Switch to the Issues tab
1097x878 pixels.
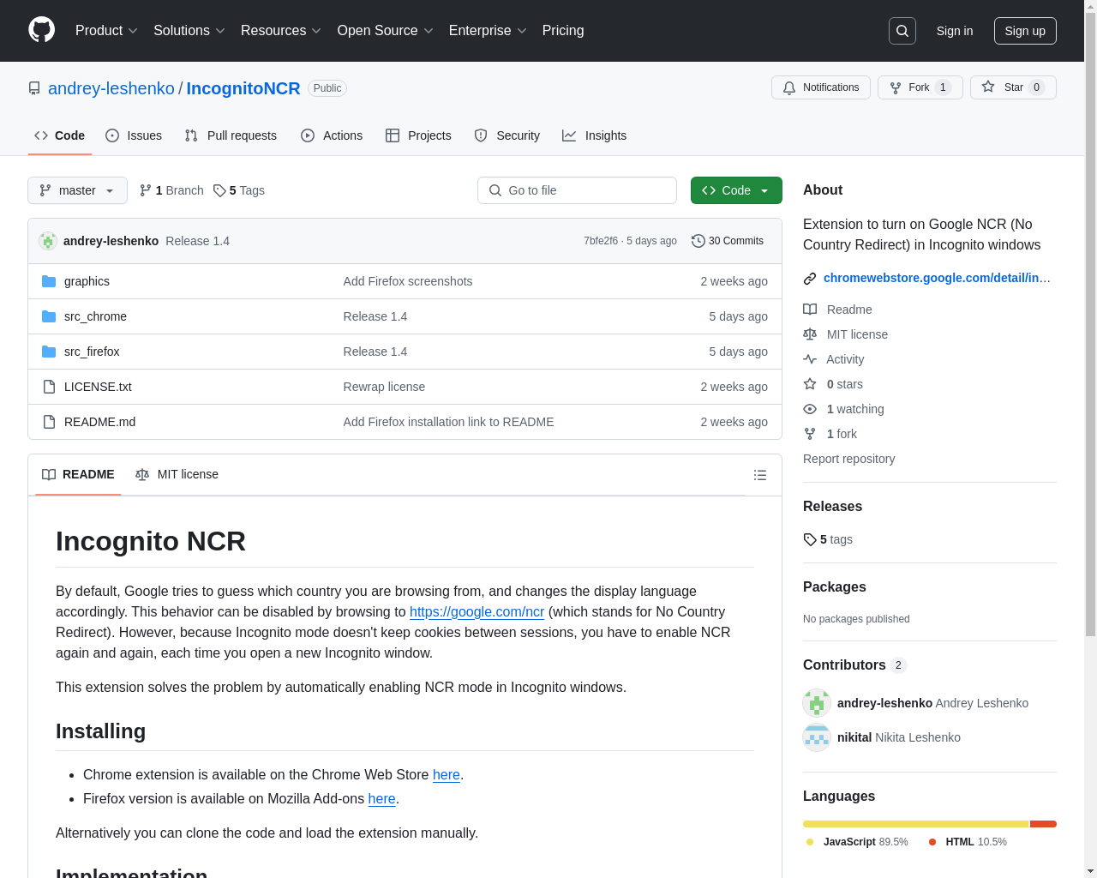134,135
